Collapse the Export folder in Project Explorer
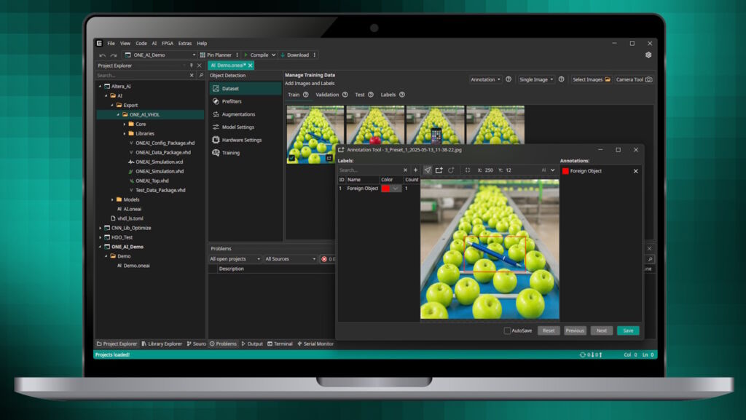 (111, 105)
